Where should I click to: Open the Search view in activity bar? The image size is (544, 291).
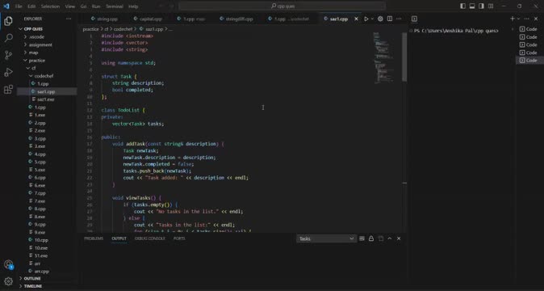pyautogui.click(x=8, y=38)
